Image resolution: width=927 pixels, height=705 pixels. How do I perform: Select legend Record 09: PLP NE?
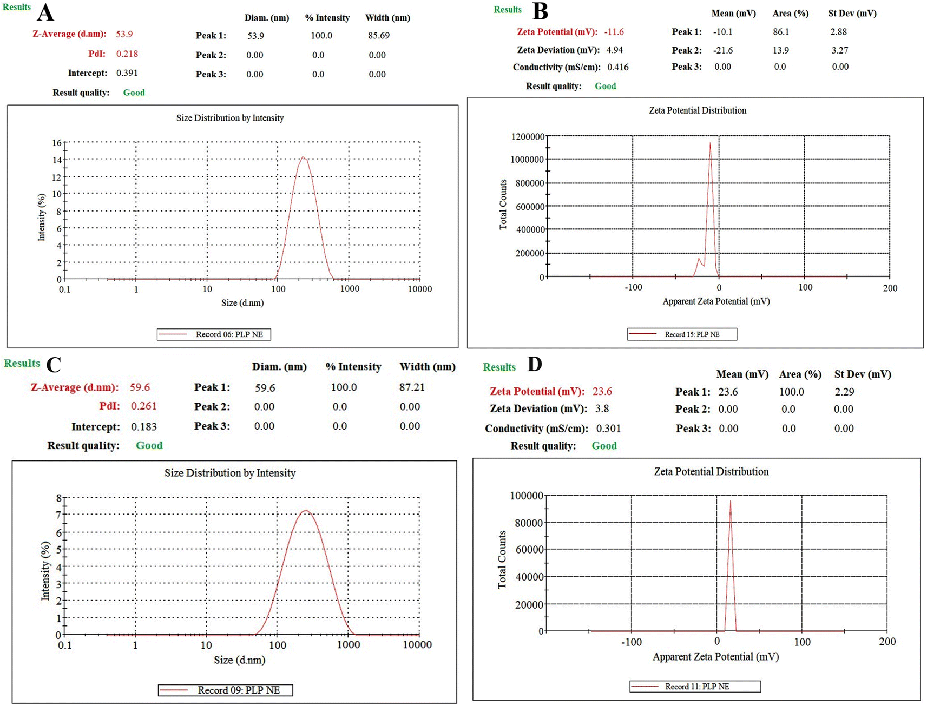click(x=226, y=690)
